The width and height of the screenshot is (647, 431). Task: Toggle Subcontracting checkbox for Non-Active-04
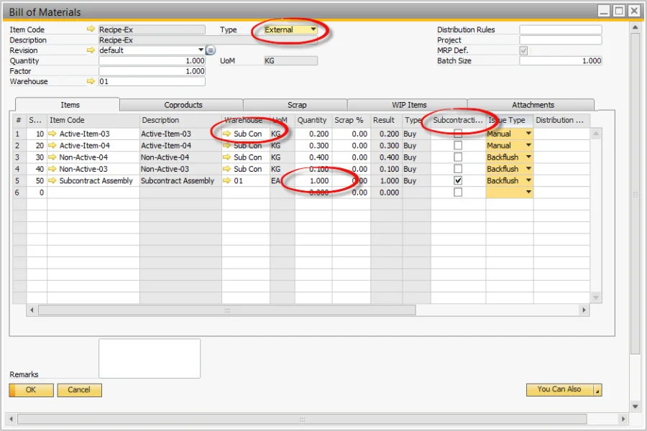[458, 157]
